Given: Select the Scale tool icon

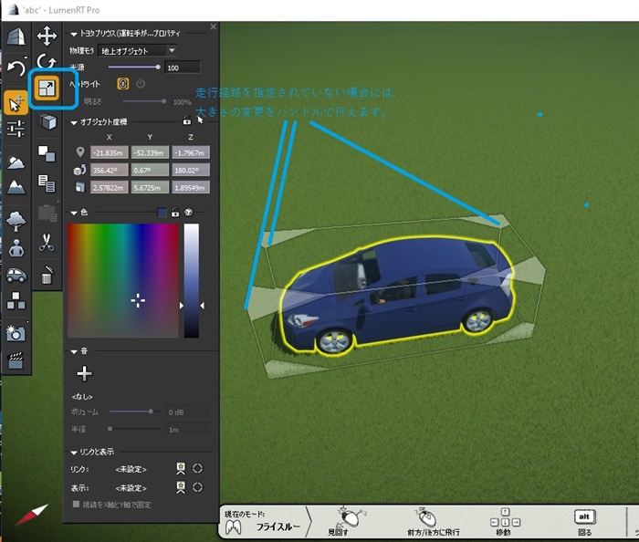Looking at the screenshot, I should pyautogui.click(x=47, y=88).
